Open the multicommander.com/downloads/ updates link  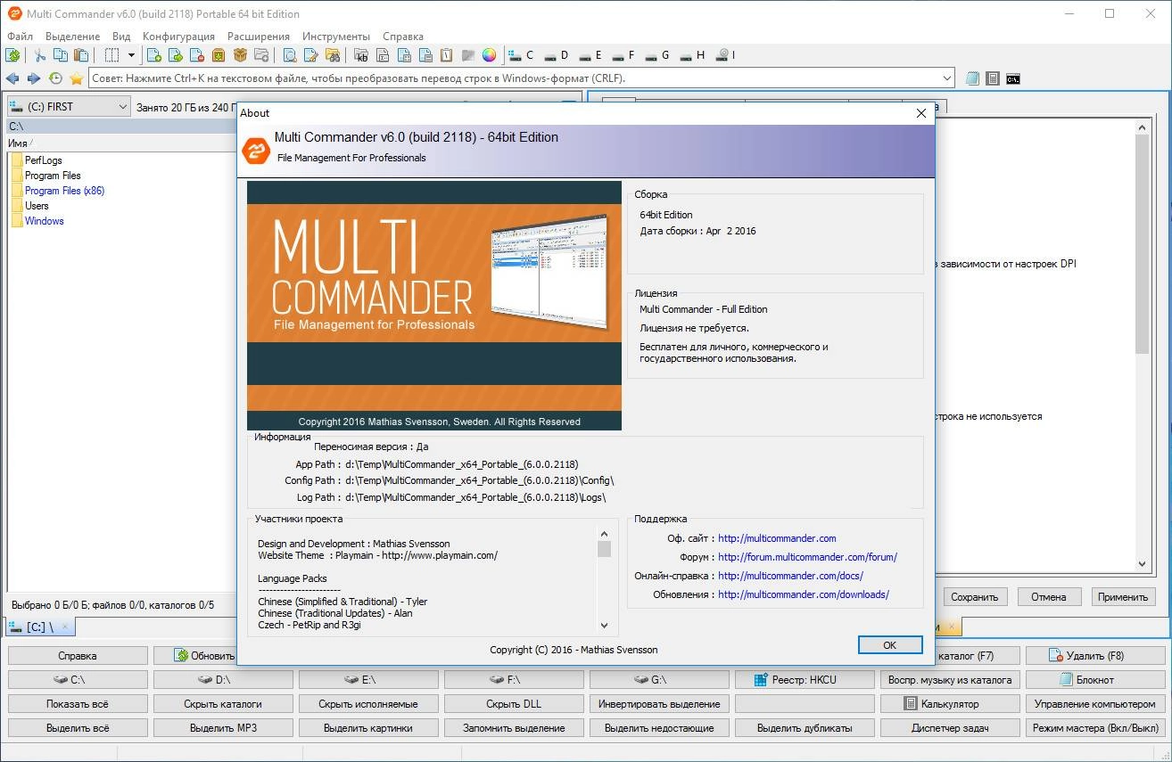pyautogui.click(x=804, y=594)
